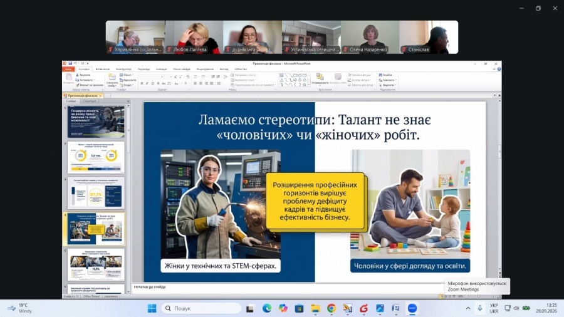Select the second slide thumbnail with donut charts
The image size is (564, 317).
coord(96,157)
